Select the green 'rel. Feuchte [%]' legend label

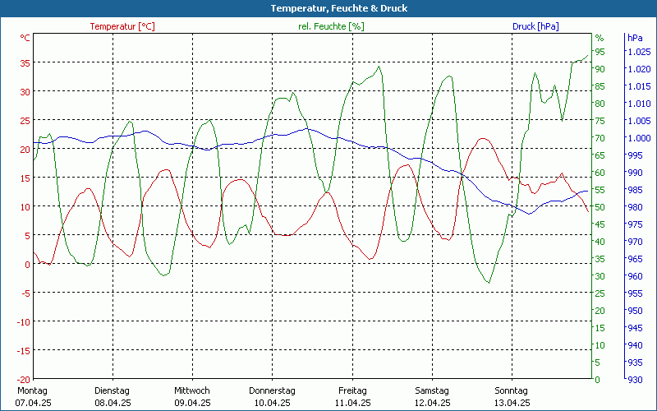pyautogui.click(x=331, y=26)
